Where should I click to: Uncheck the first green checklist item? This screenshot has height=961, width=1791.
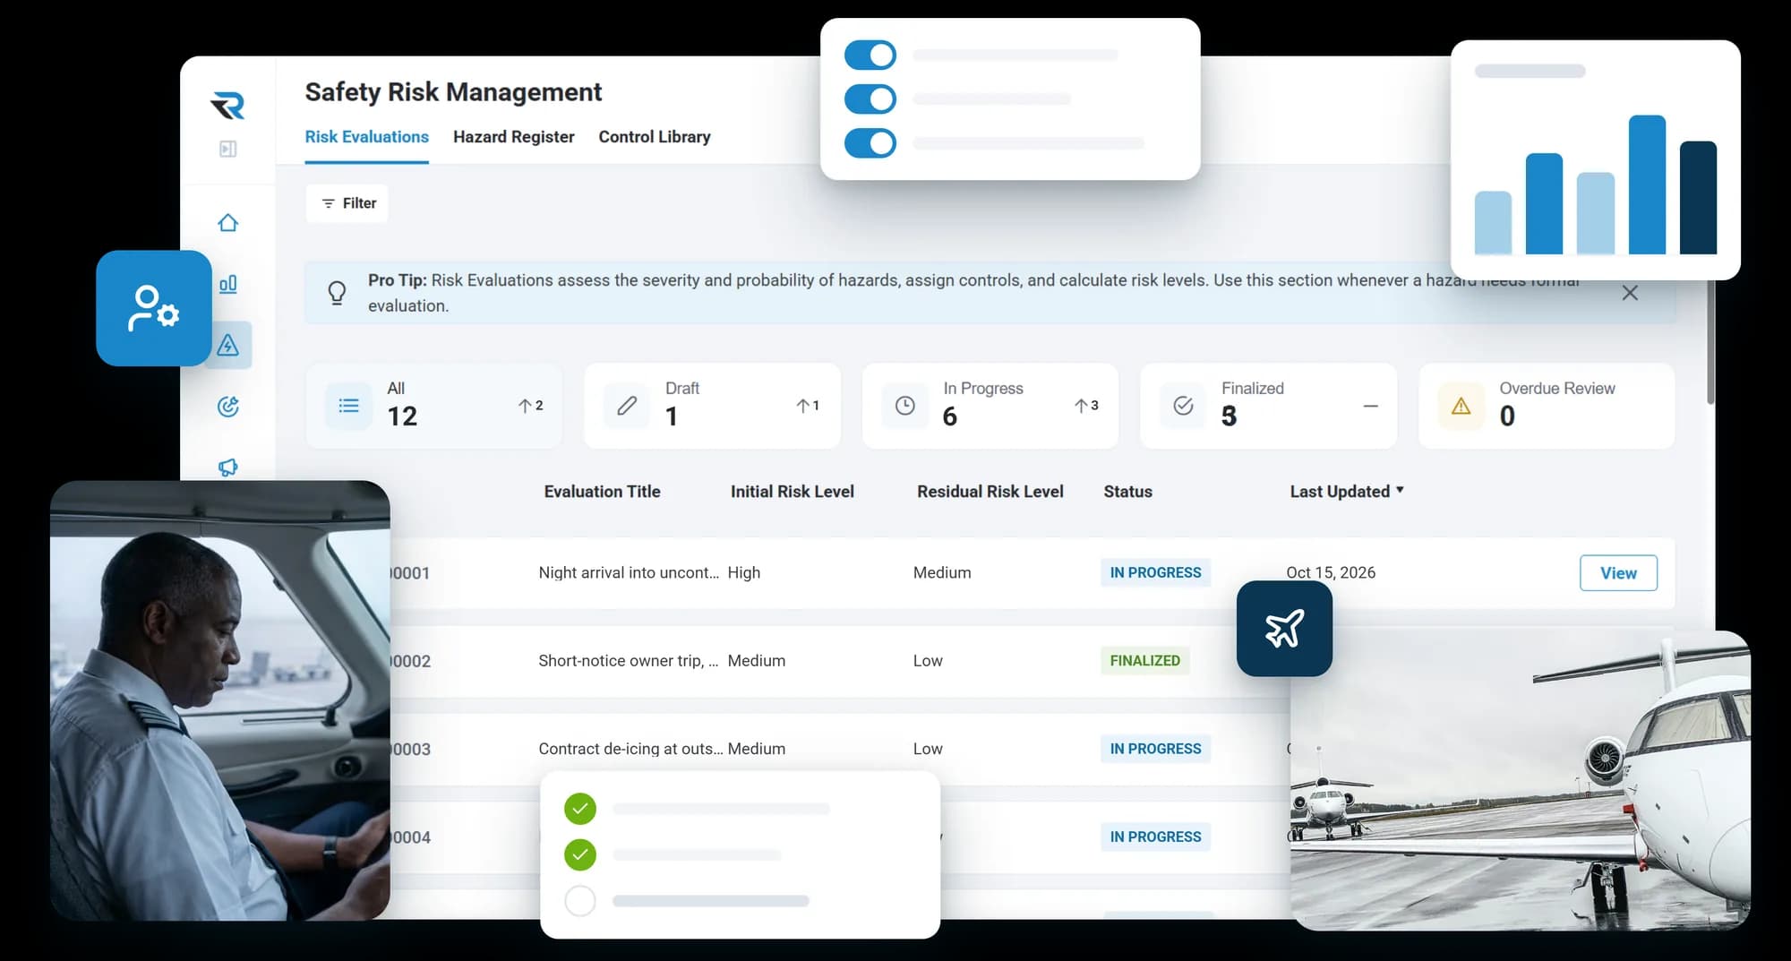(580, 809)
